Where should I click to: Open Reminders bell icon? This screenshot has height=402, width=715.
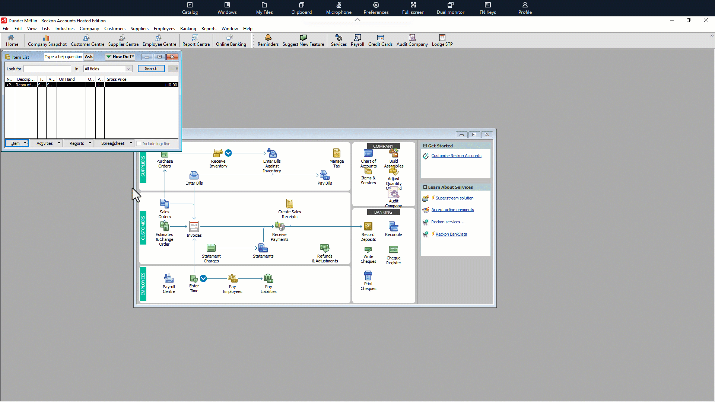pos(268,41)
